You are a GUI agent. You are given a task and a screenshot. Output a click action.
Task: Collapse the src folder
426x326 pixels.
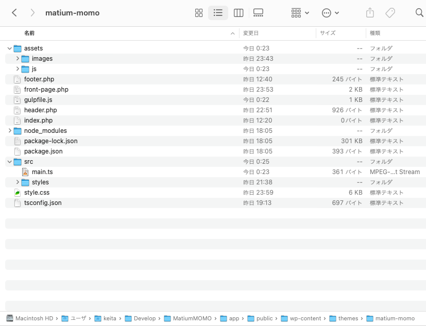pyautogui.click(x=10, y=162)
